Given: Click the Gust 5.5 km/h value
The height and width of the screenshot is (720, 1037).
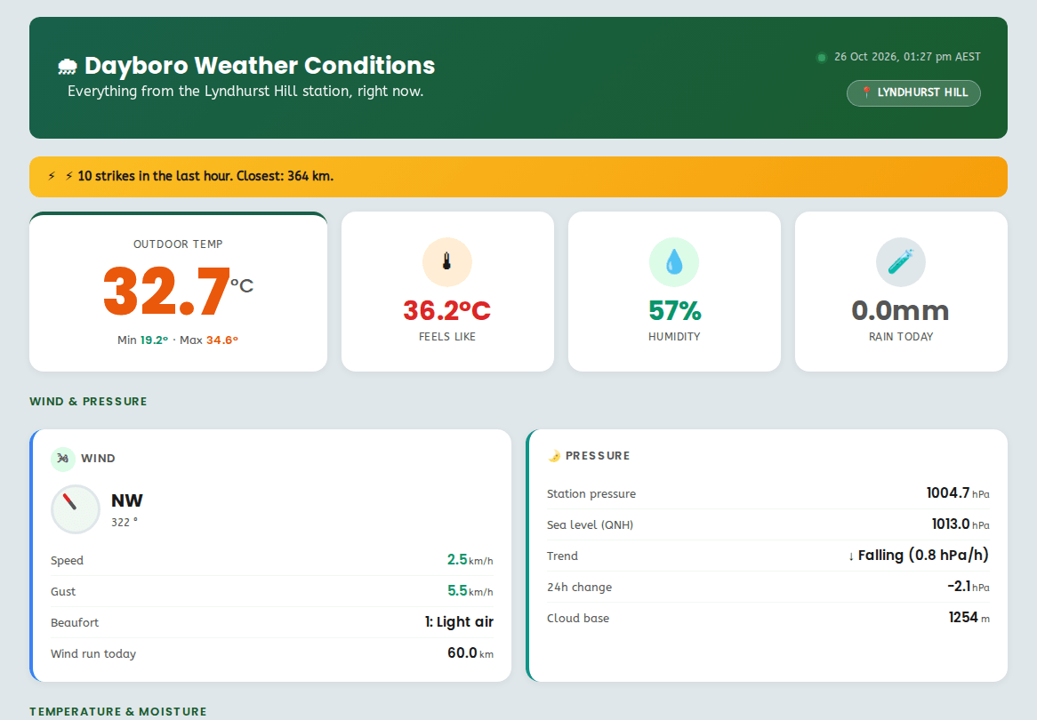Looking at the screenshot, I should (470, 591).
